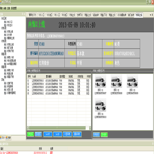Viewport: 154px width, 154px height.
Task: Switch left queue to 图标查看 view
Action: pyautogui.click(x=38, y=134)
